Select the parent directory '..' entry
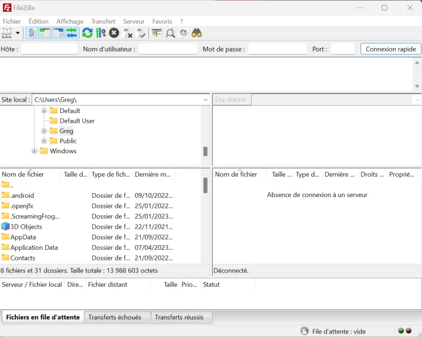422x337 pixels. click(x=7, y=185)
